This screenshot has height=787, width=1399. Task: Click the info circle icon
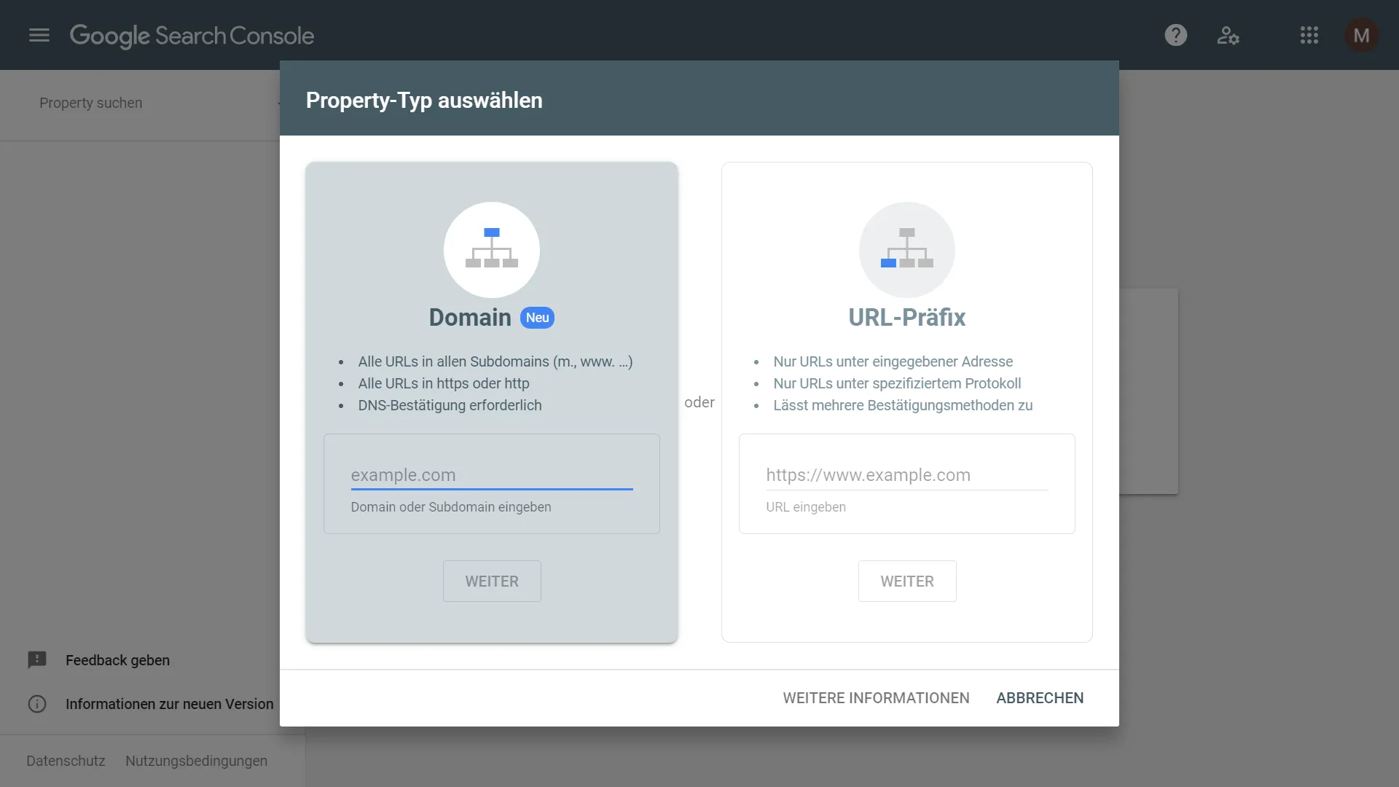click(x=37, y=704)
